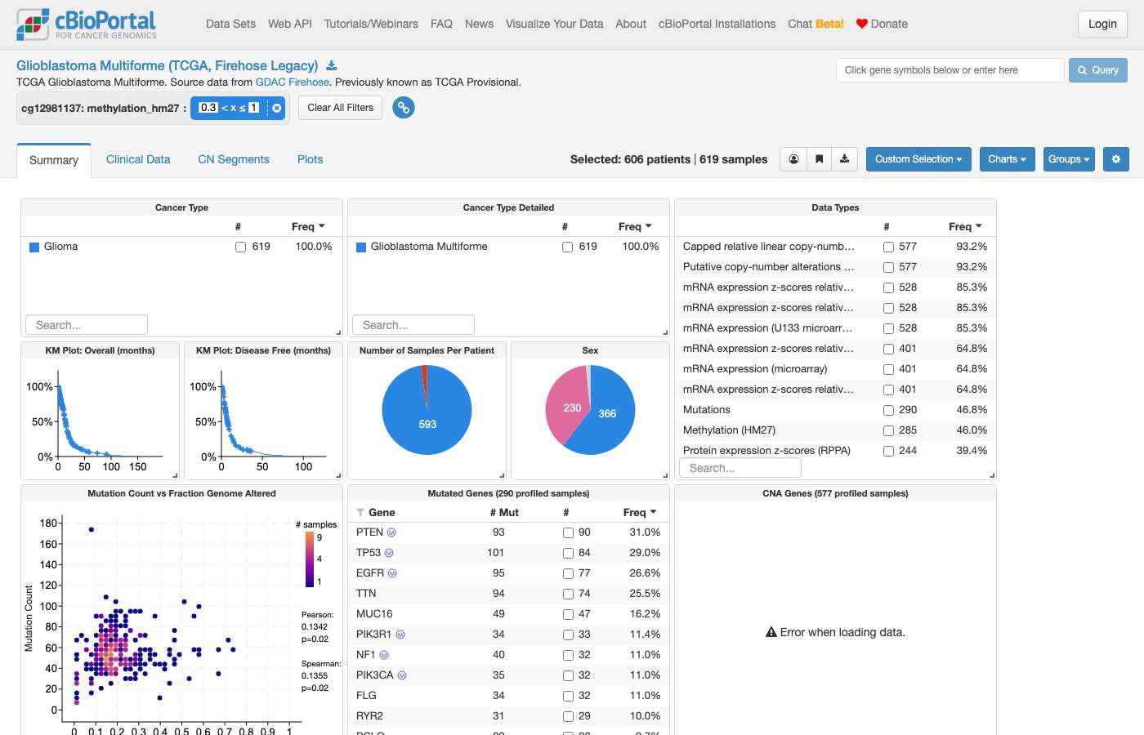1144x735 pixels.
Task: Click the blue share link icon
Action: click(x=404, y=108)
